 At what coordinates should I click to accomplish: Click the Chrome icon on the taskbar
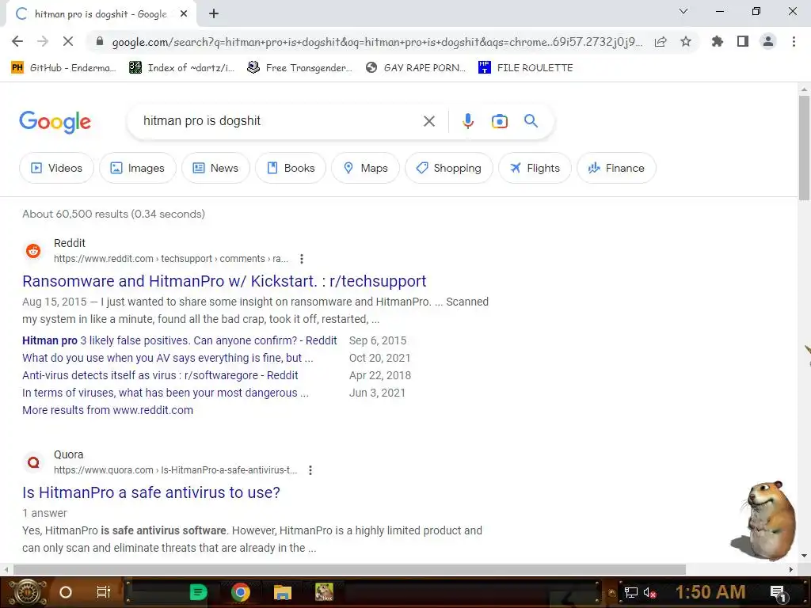pyautogui.click(x=241, y=592)
